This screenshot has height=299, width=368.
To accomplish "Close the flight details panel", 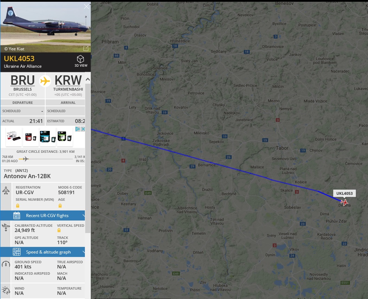I will point(86,7).
